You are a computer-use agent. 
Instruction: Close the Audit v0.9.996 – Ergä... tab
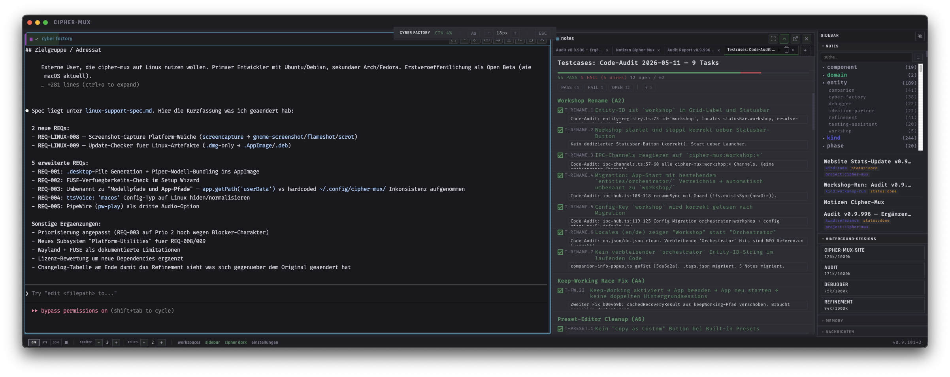607,50
